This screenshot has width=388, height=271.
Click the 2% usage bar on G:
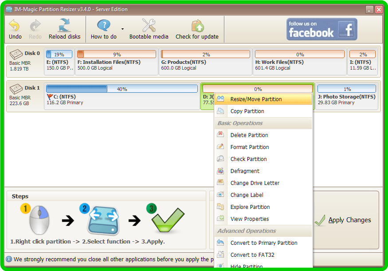pyautogui.click(x=205, y=54)
